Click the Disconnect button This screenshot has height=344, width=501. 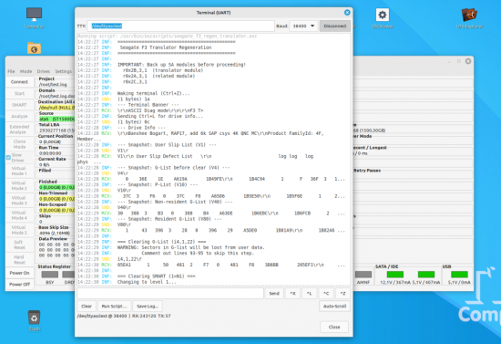click(x=335, y=26)
